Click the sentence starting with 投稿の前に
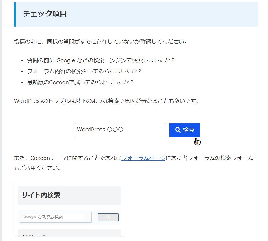 pos(100,42)
